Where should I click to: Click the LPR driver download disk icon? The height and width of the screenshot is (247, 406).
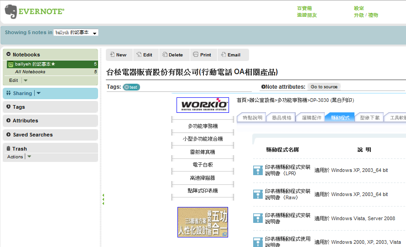pos(258,170)
